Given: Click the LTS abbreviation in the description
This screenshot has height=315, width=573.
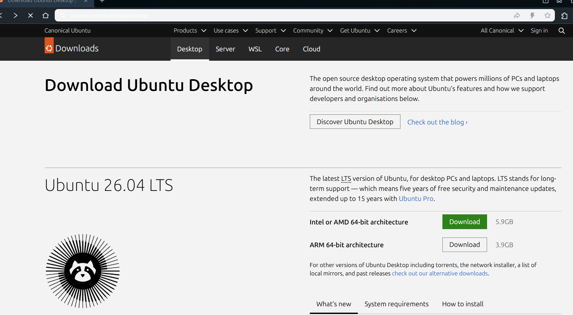Looking at the screenshot, I should pos(346,178).
